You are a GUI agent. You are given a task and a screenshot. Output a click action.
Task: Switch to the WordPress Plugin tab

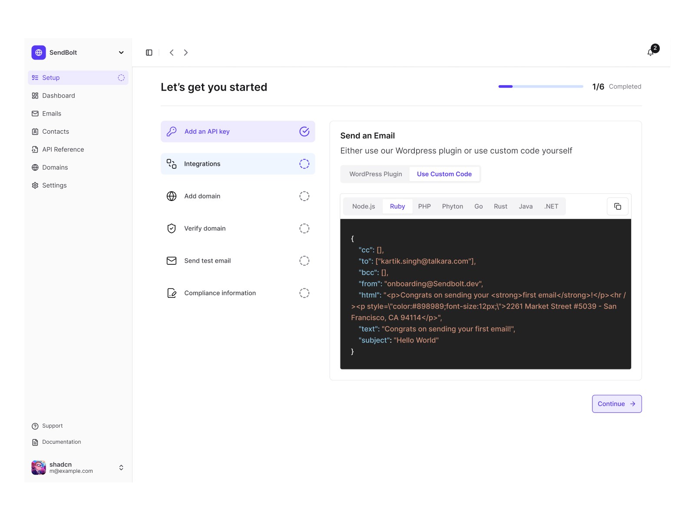pos(375,174)
